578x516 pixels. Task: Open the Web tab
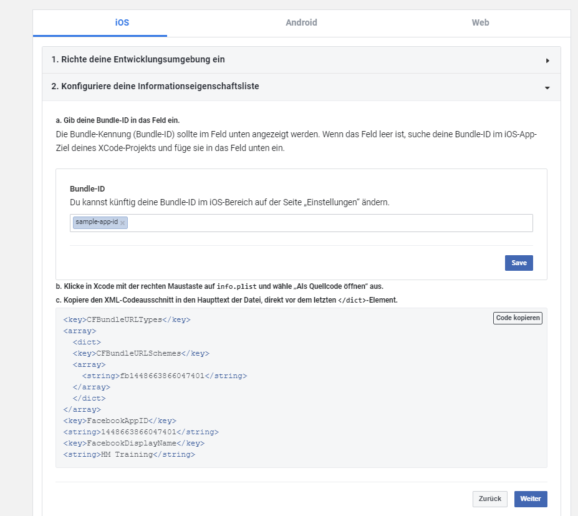coord(480,22)
